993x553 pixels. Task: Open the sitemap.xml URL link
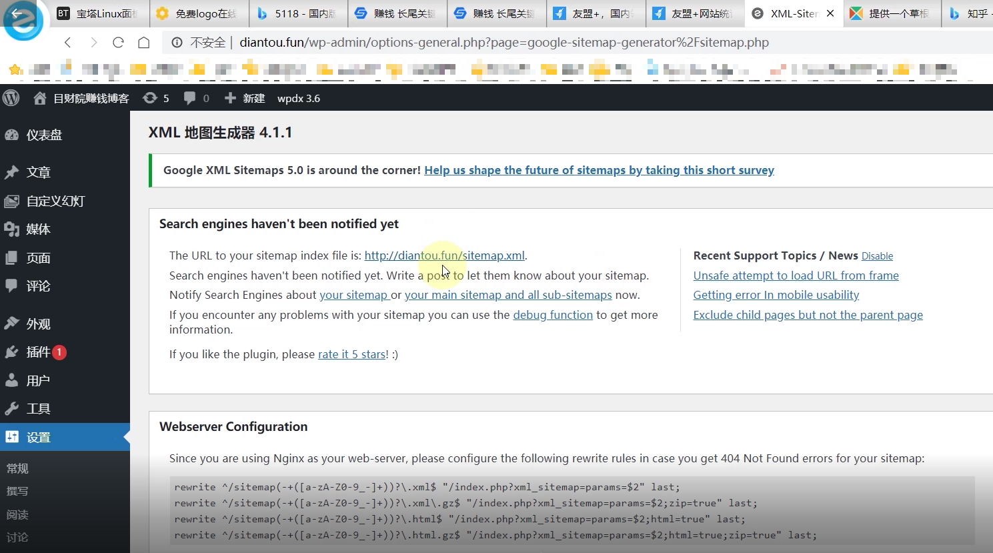444,255
